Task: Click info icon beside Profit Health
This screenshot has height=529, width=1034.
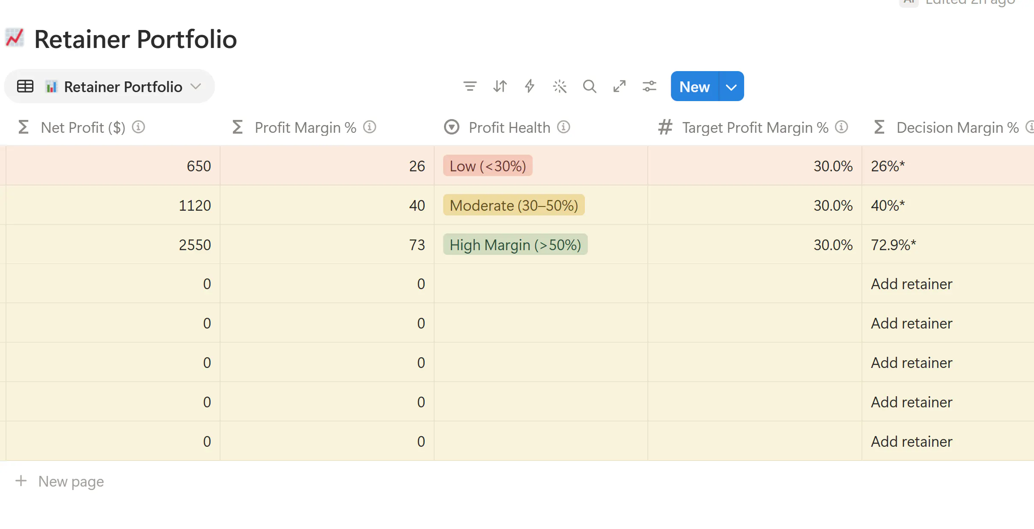Action: pos(563,127)
